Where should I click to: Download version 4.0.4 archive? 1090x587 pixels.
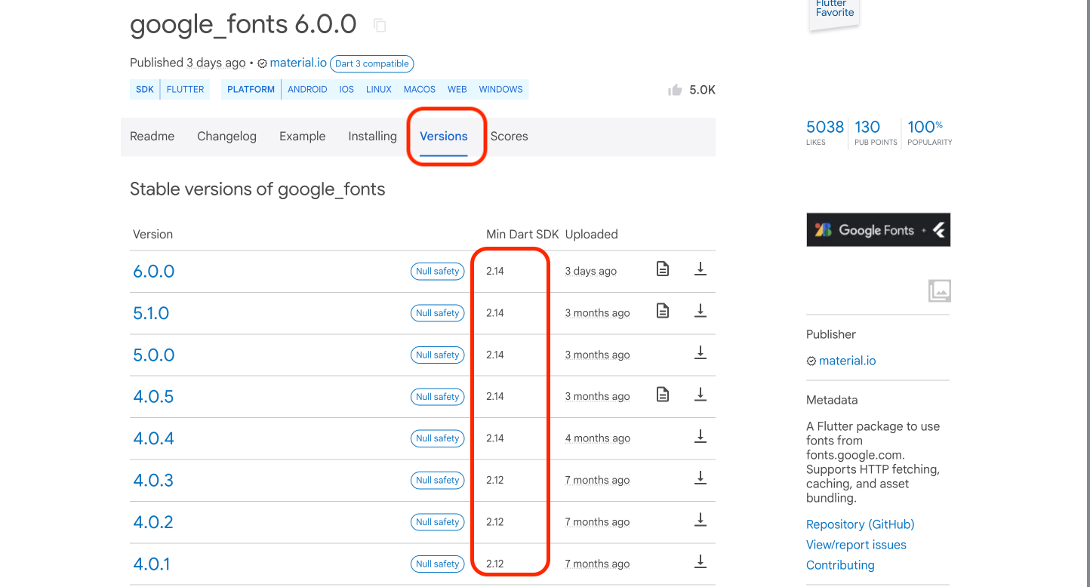(700, 436)
